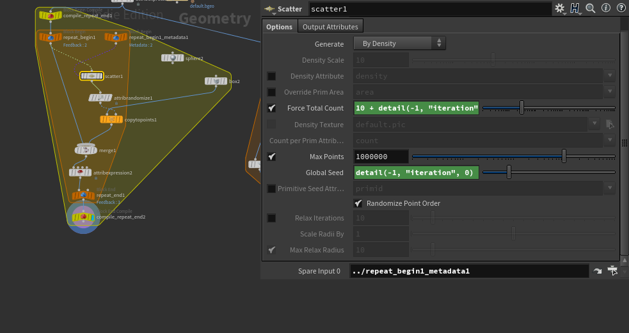This screenshot has height=333, width=629.
Task: Click the Global Seed slider handle
Action: (509, 173)
